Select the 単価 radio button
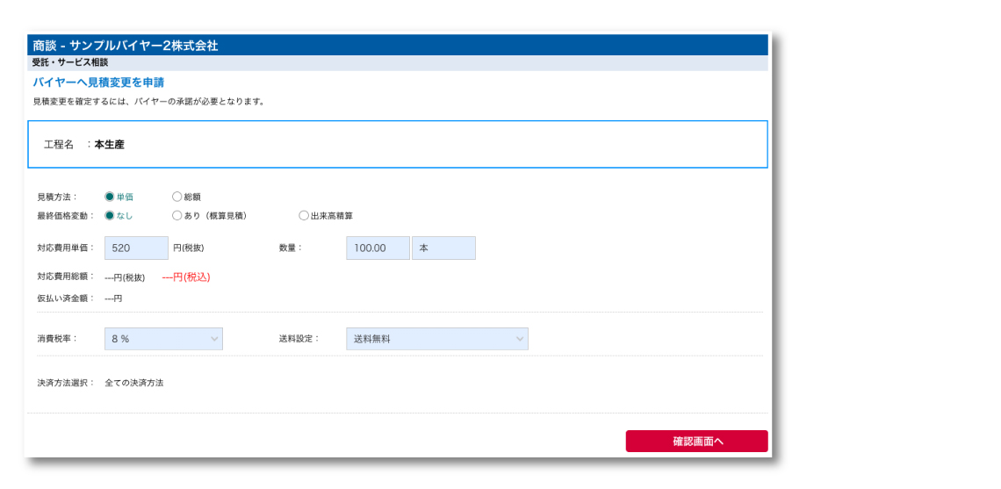The width and height of the screenshot is (1001, 489). (110, 197)
